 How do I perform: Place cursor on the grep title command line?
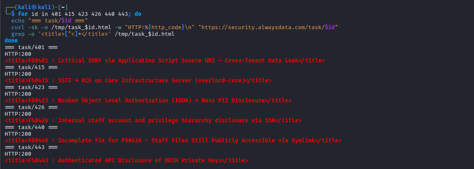coord(93,34)
